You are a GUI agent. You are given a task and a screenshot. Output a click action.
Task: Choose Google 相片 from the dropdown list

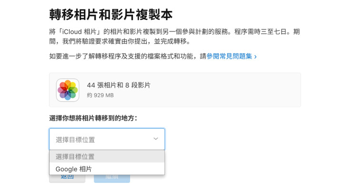click(x=107, y=169)
